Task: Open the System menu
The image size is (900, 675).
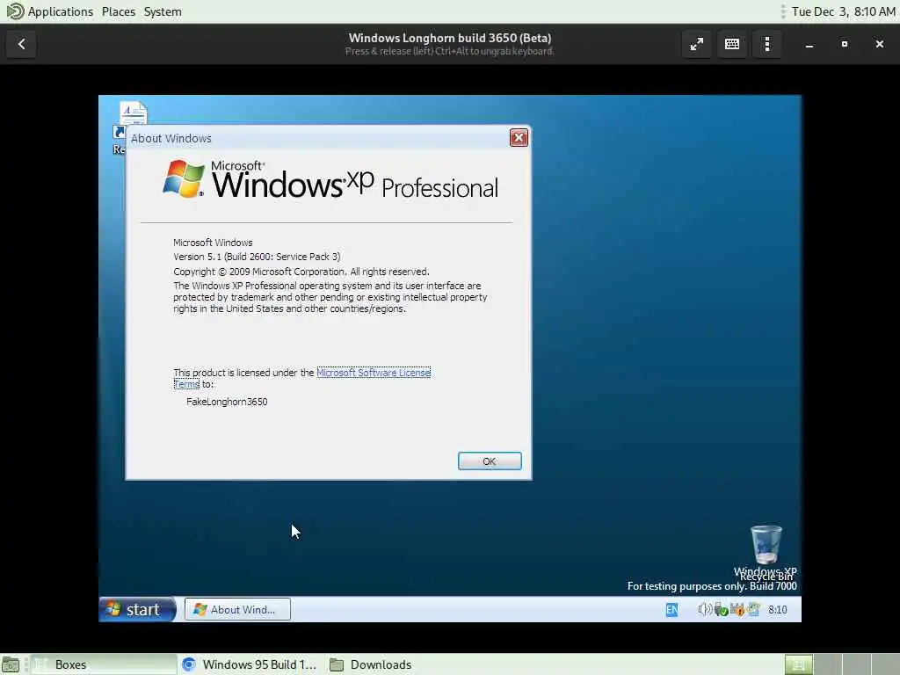Action: [x=163, y=11]
